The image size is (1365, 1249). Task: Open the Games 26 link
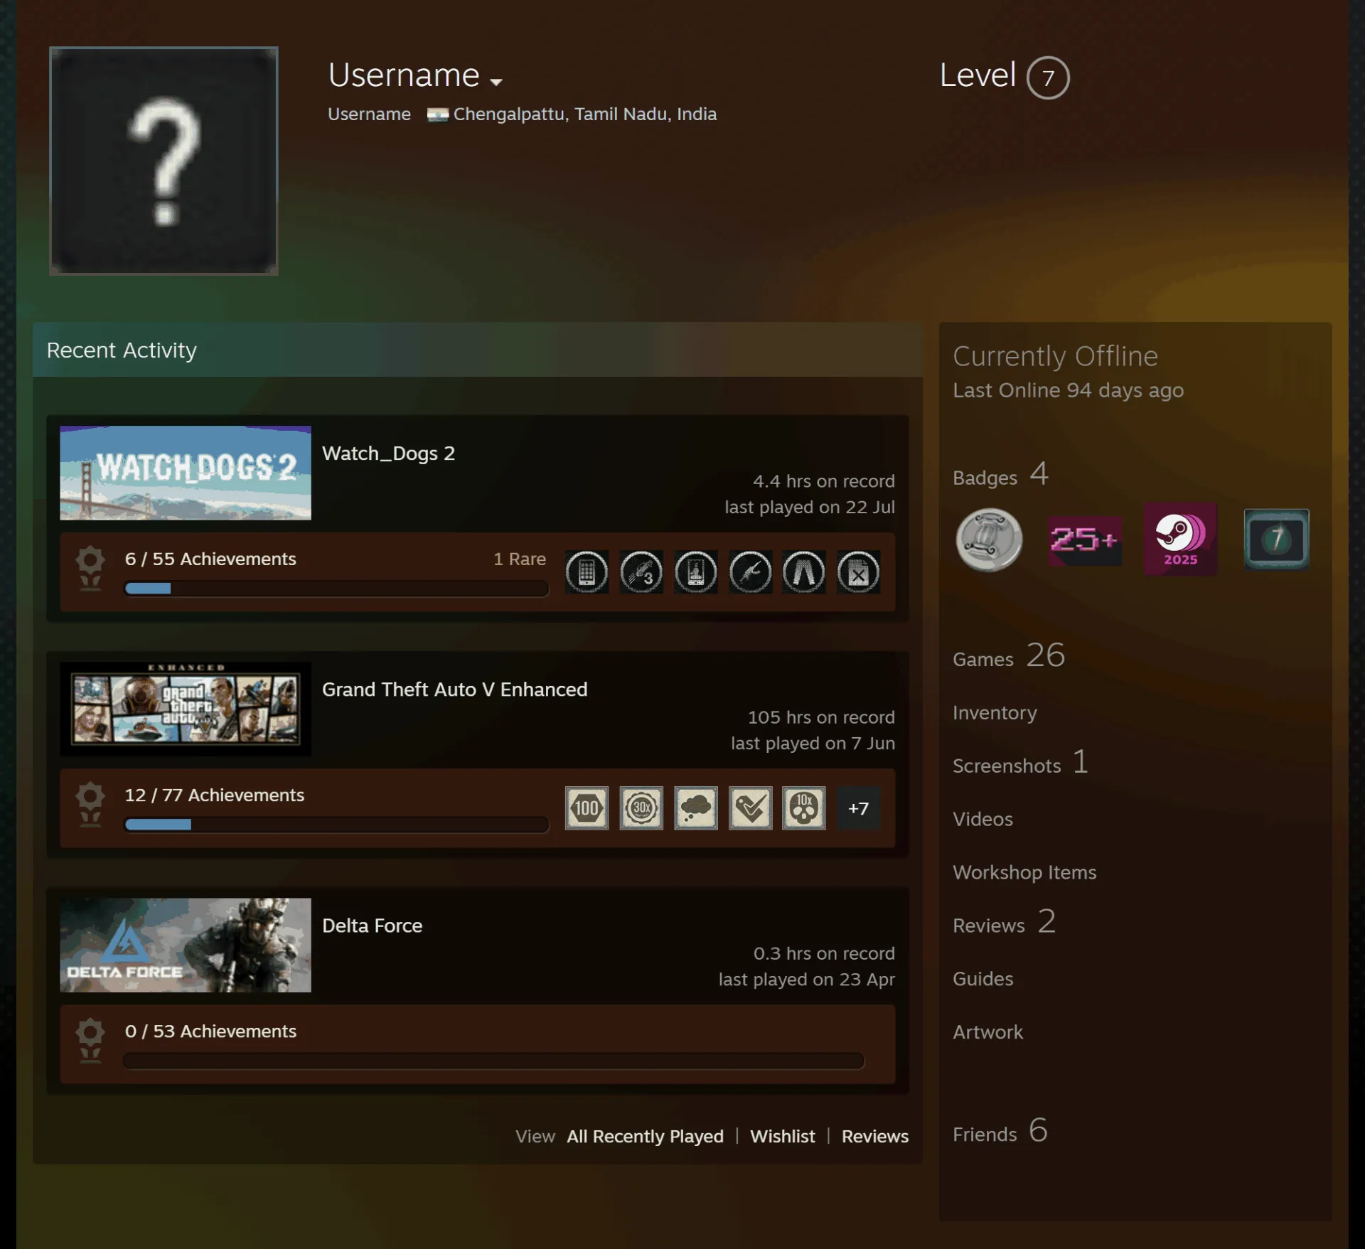[x=1009, y=656]
